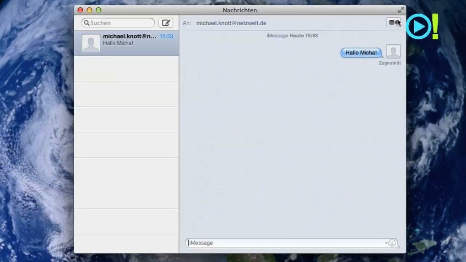This screenshot has width=466, height=262.
Task: Enter fullscreen using the title bar arrows icon
Action: point(401,10)
